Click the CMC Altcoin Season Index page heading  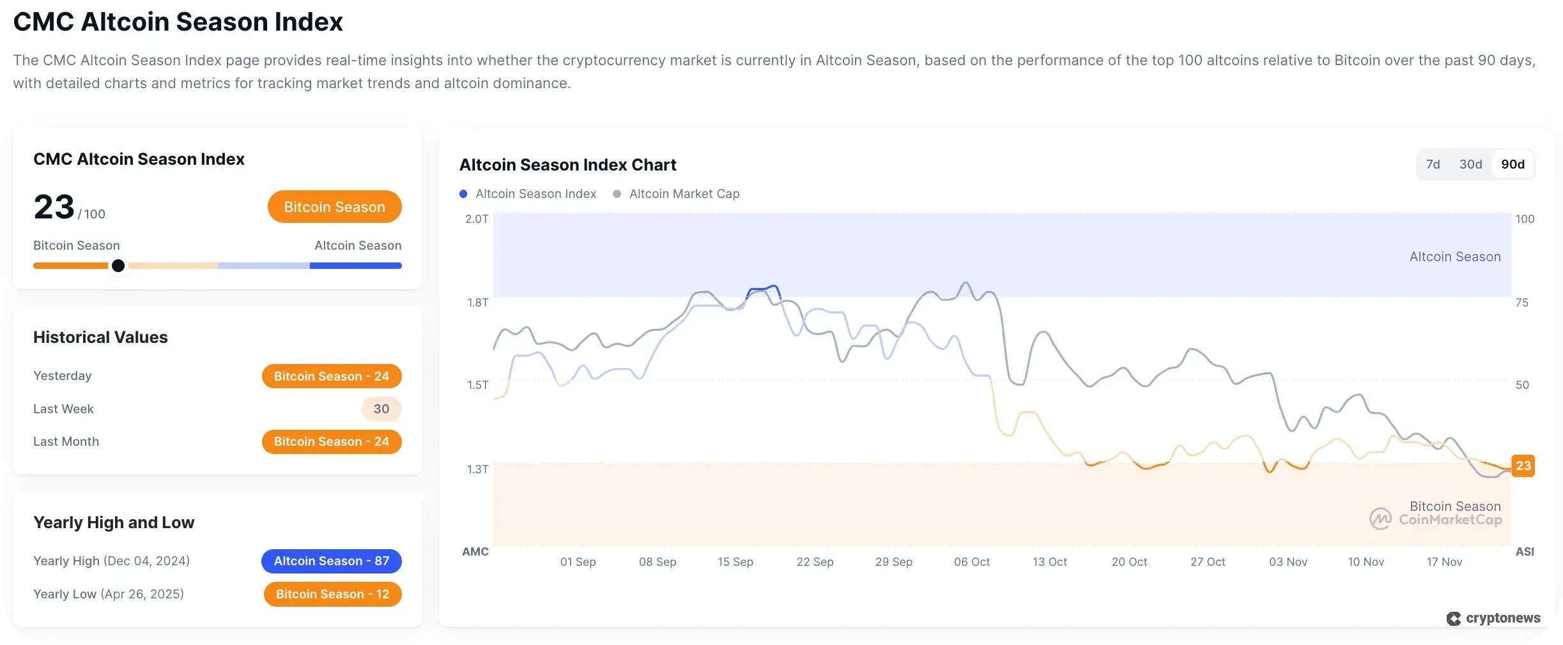[x=178, y=21]
